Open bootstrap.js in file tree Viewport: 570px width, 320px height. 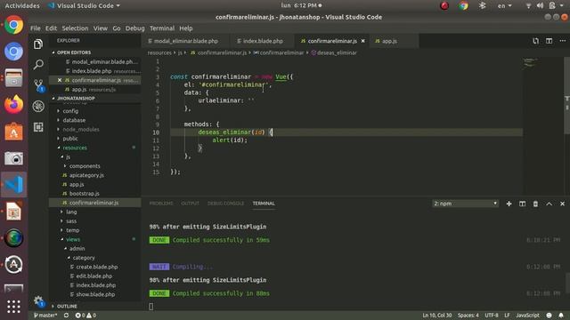point(85,194)
